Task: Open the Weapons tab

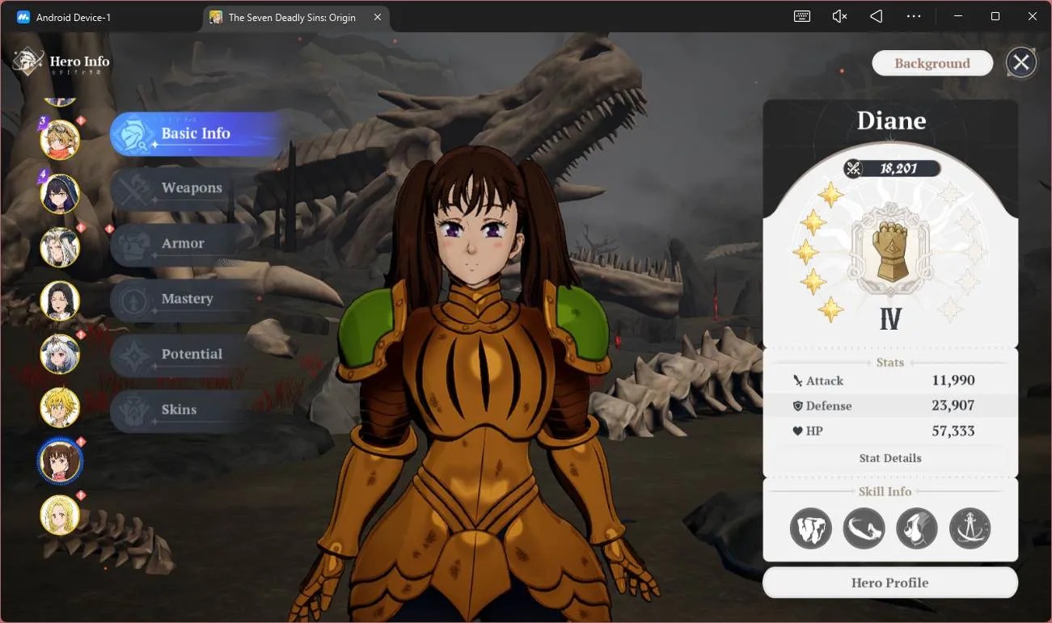Action: (191, 188)
